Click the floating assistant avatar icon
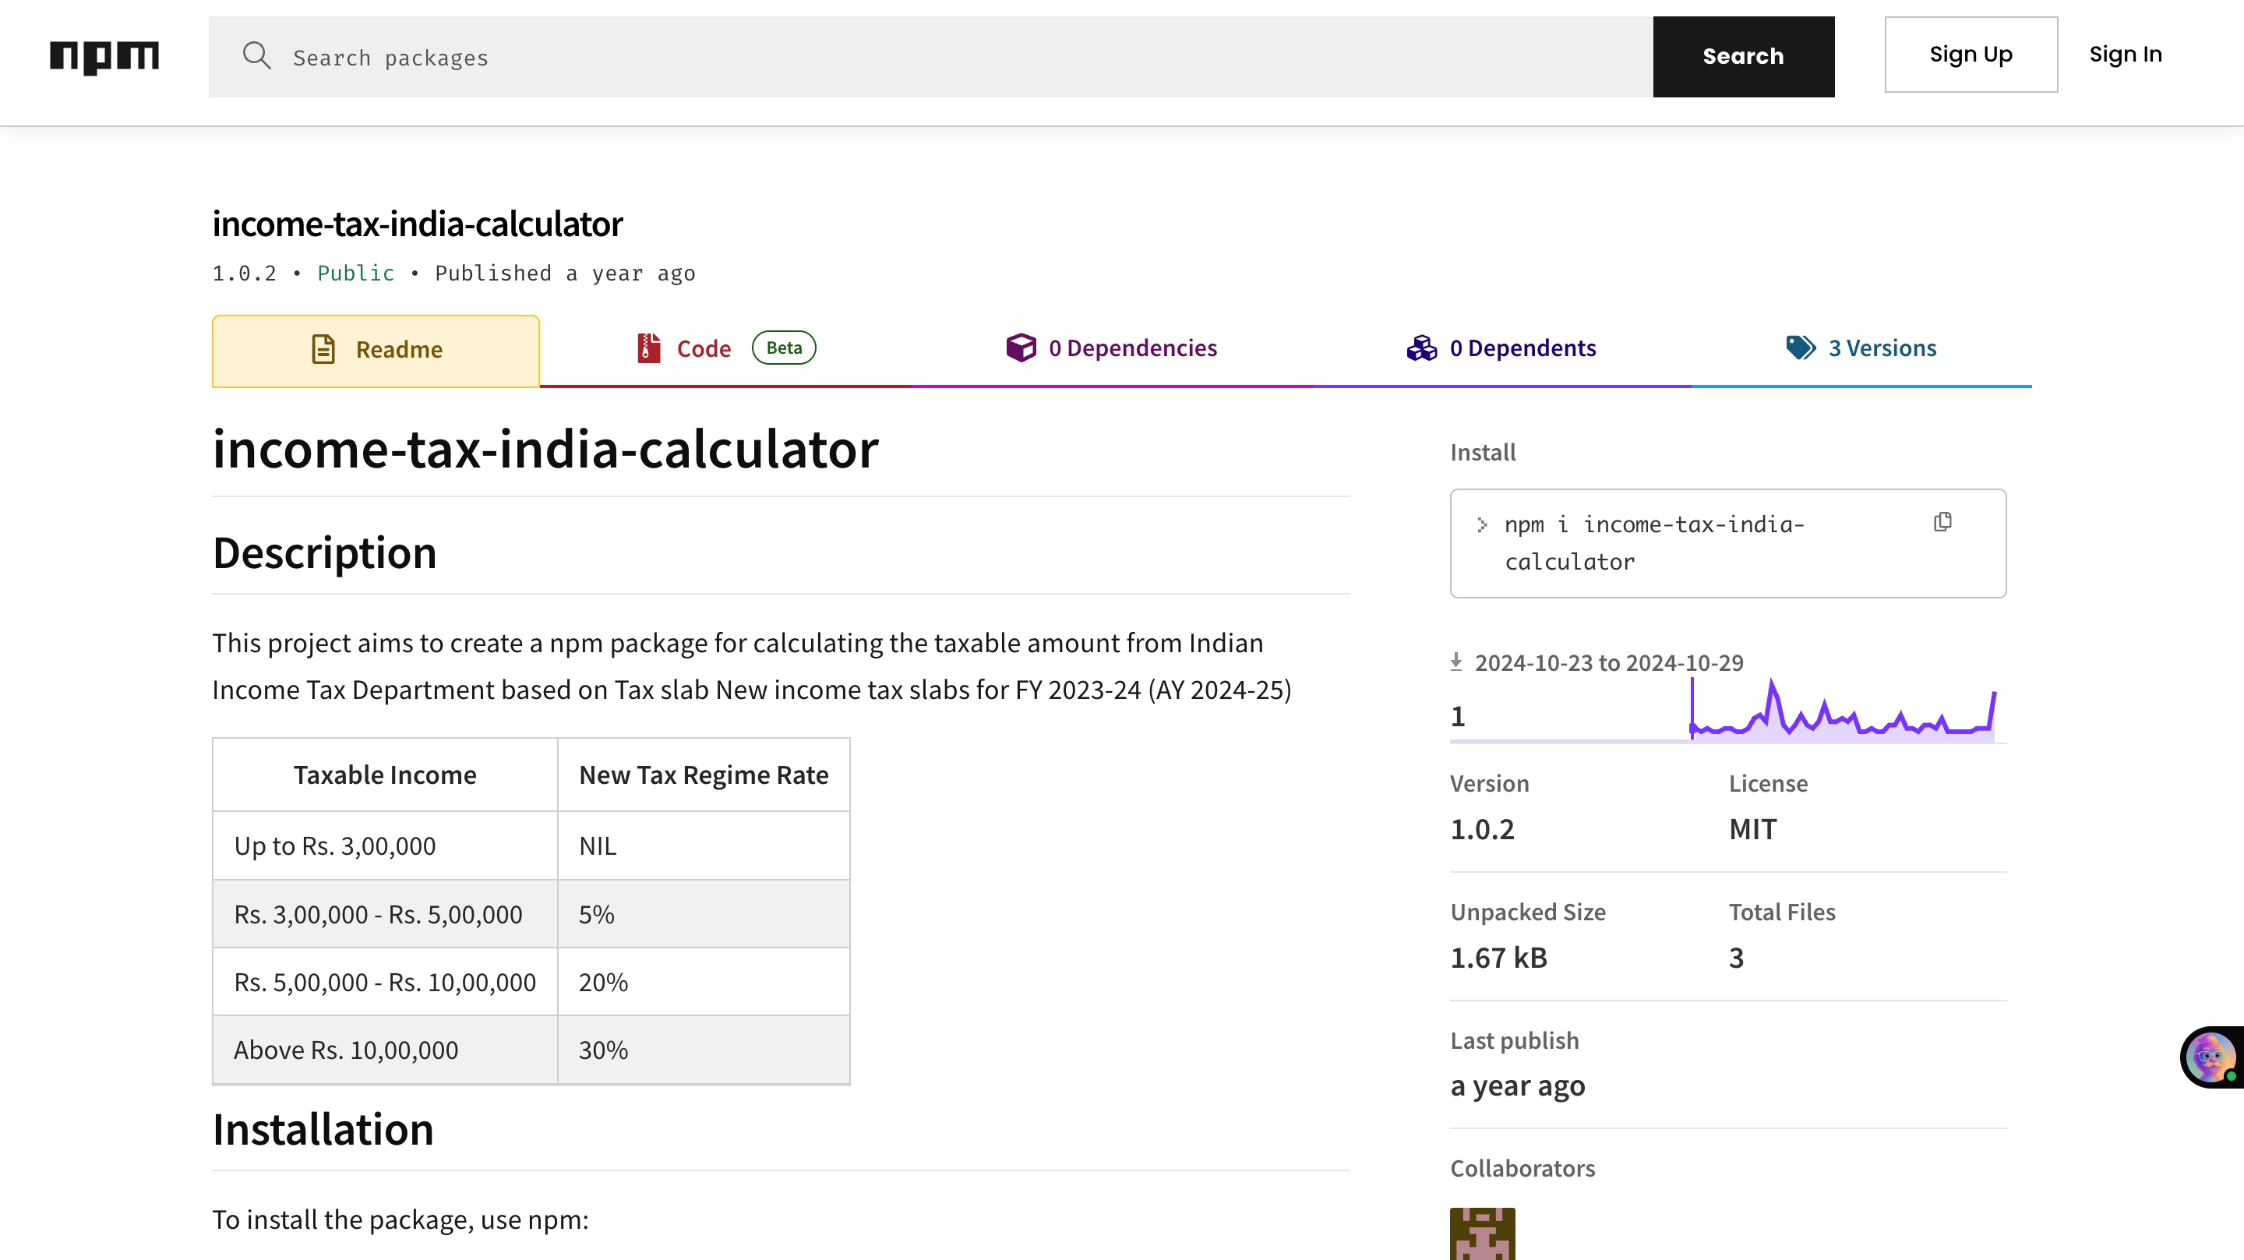 (x=2211, y=1057)
